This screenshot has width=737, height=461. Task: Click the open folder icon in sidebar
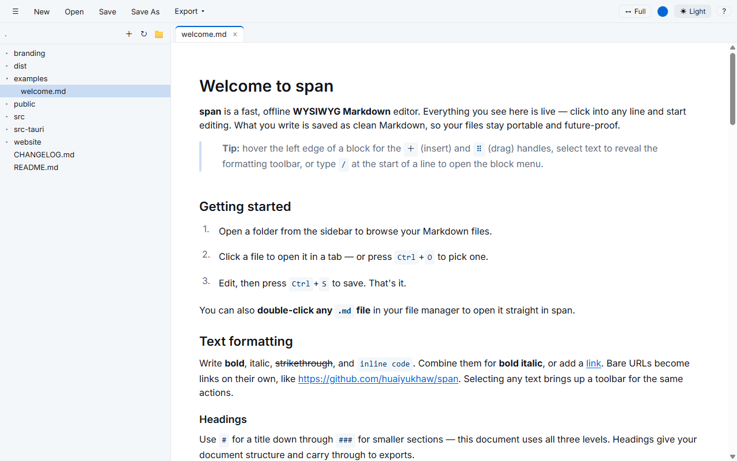(x=159, y=34)
